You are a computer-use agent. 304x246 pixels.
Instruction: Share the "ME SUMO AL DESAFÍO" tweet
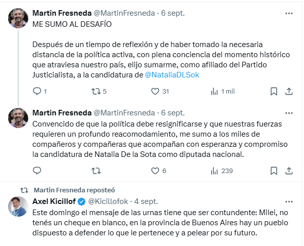(x=289, y=92)
